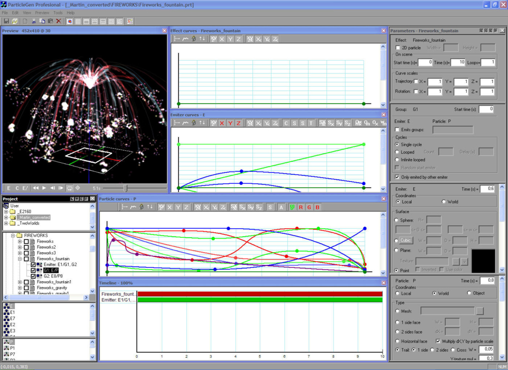Toggle the red R channel in Particle curves
The image size is (508, 370).
301,207
